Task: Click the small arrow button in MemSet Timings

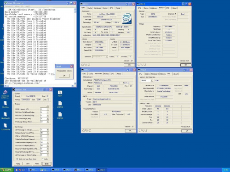Action: 48,106
